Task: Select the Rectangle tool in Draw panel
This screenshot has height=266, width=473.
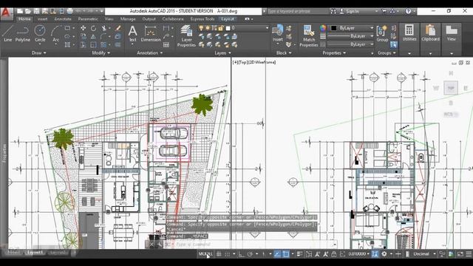Action: point(67,28)
